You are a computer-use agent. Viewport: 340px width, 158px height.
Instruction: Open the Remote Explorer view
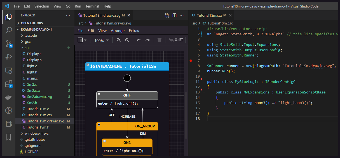(9, 71)
